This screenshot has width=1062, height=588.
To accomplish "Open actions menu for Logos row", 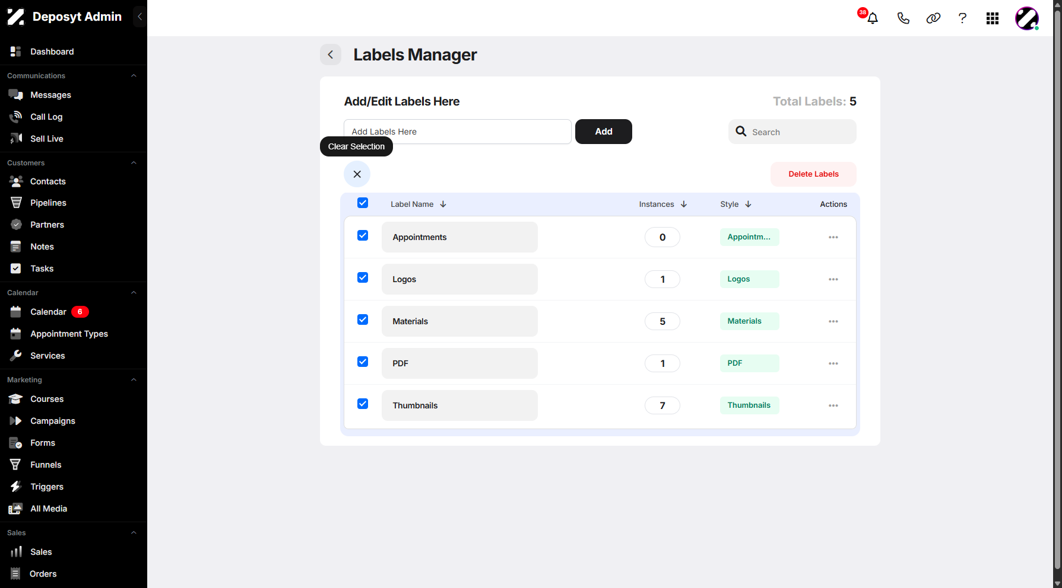I will coord(833,279).
